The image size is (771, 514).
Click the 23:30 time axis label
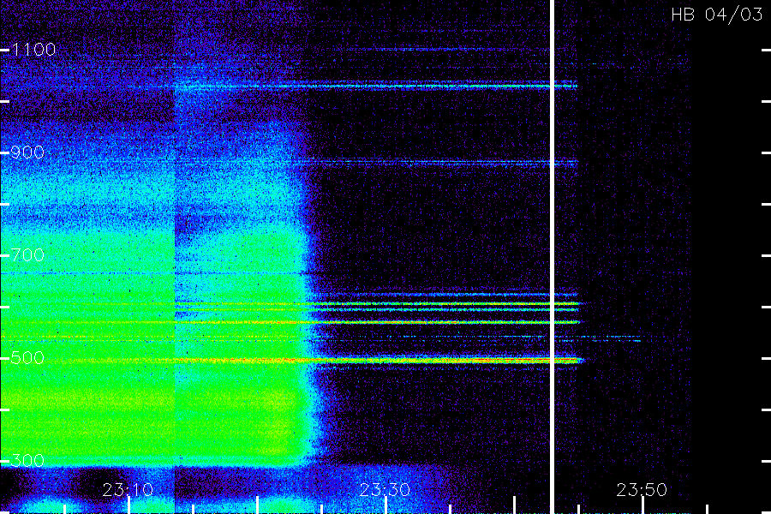[385, 490]
